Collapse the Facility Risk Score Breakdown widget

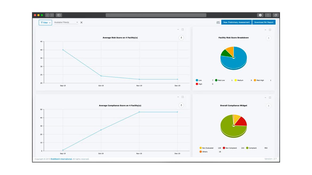pyautogui.click(x=265, y=30)
